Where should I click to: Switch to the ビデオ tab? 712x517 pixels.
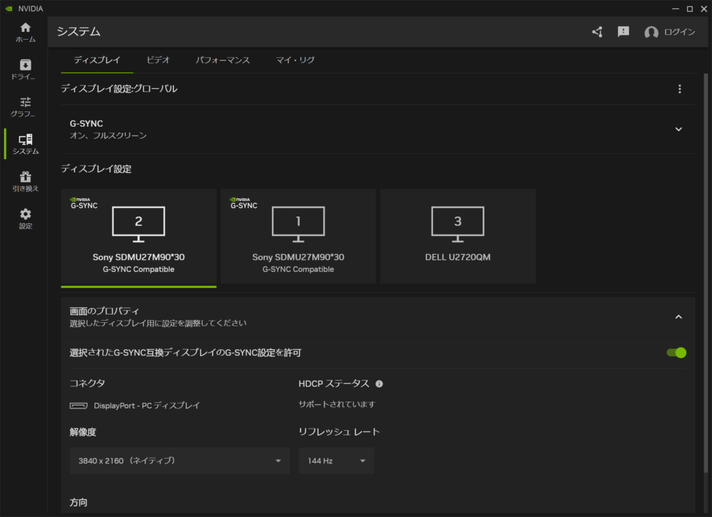click(x=158, y=60)
